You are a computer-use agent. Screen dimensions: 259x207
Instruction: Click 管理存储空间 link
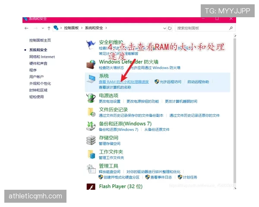click(110, 144)
